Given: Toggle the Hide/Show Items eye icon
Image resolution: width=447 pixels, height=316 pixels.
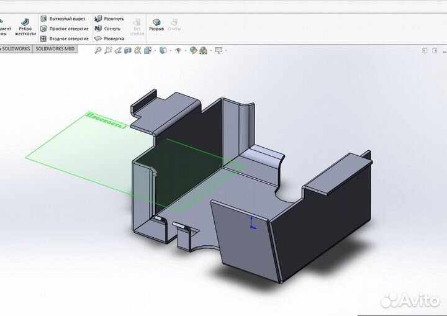Looking at the screenshot, I should click(x=178, y=50).
